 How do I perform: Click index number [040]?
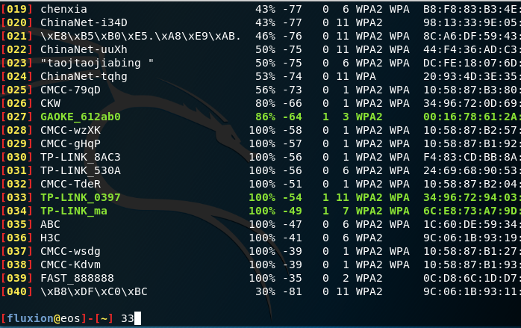(x=16, y=291)
